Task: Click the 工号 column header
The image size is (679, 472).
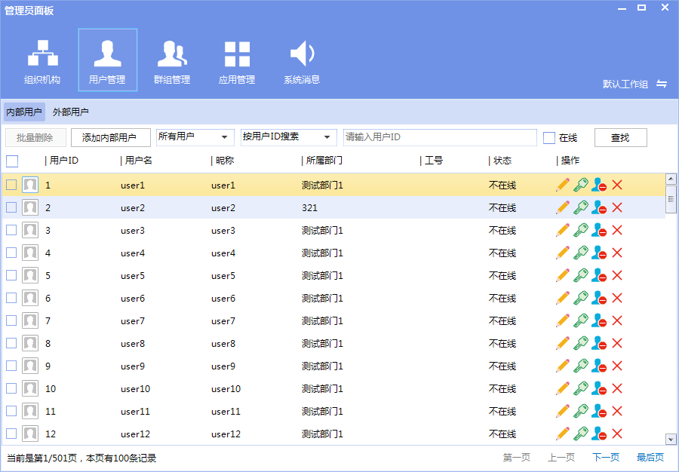Action: pyautogui.click(x=434, y=161)
